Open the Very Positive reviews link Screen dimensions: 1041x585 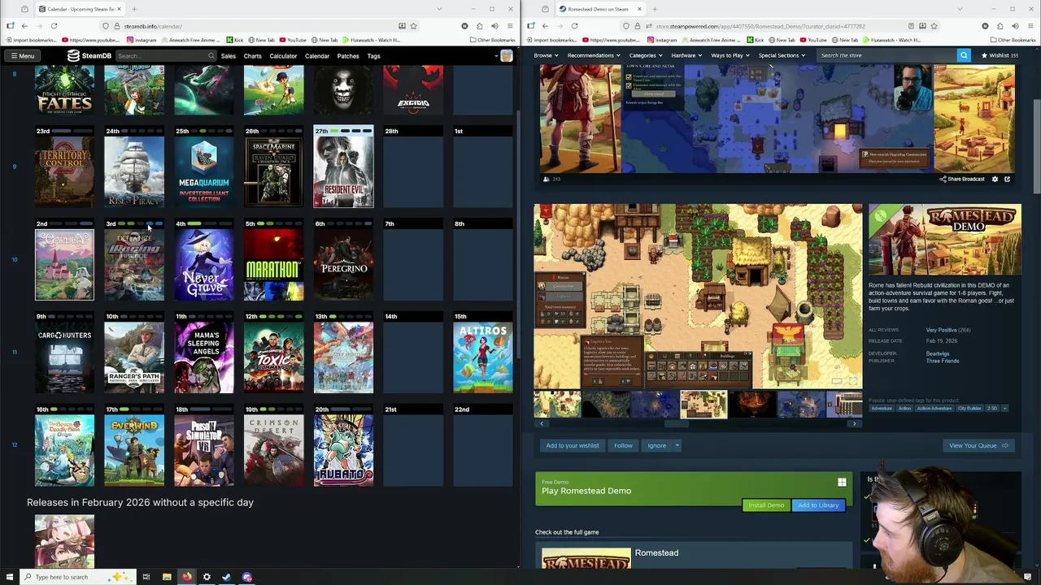point(941,330)
